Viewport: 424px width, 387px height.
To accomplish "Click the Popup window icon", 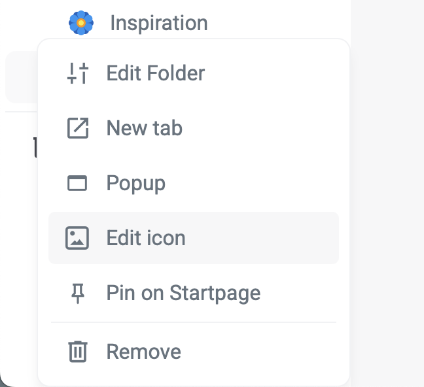I will point(78,183).
